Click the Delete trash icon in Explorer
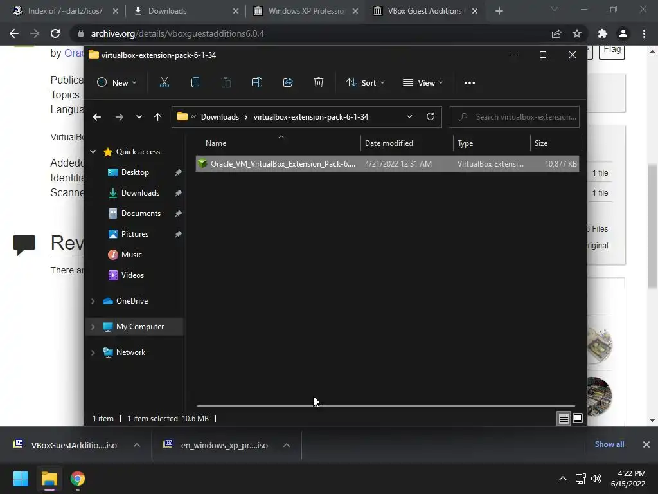The image size is (658, 494). [x=319, y=83]
